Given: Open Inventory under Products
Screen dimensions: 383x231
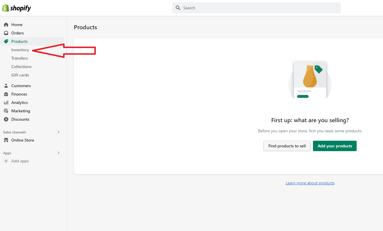Looking at the screenshot, I should [20, 50].
